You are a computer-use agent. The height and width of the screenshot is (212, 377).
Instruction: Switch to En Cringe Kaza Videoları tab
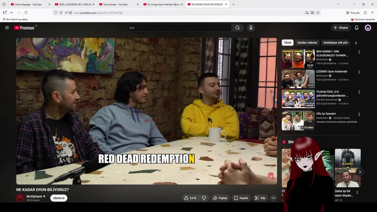click(163, 4)
